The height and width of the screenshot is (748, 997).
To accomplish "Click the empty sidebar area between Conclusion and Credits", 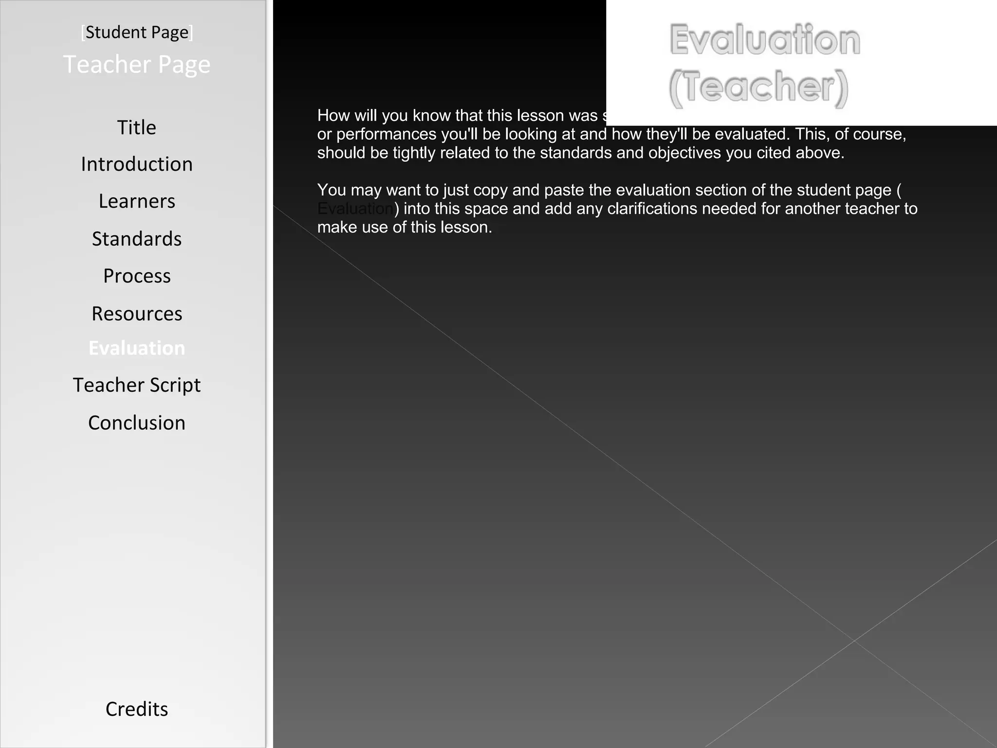I will tap(137, 565).
